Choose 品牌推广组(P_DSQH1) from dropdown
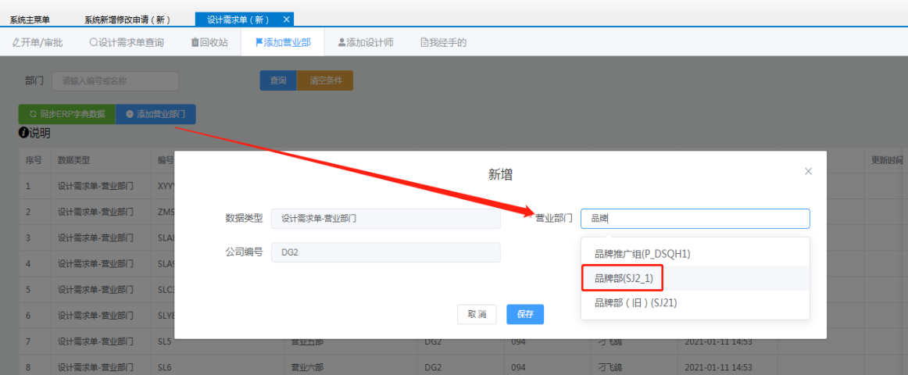This screenshot has height=375, width=908. [695, 253]
